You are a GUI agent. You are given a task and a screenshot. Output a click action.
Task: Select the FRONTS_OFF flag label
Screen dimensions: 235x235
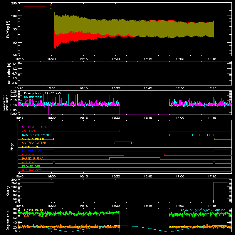coord(31,166)
